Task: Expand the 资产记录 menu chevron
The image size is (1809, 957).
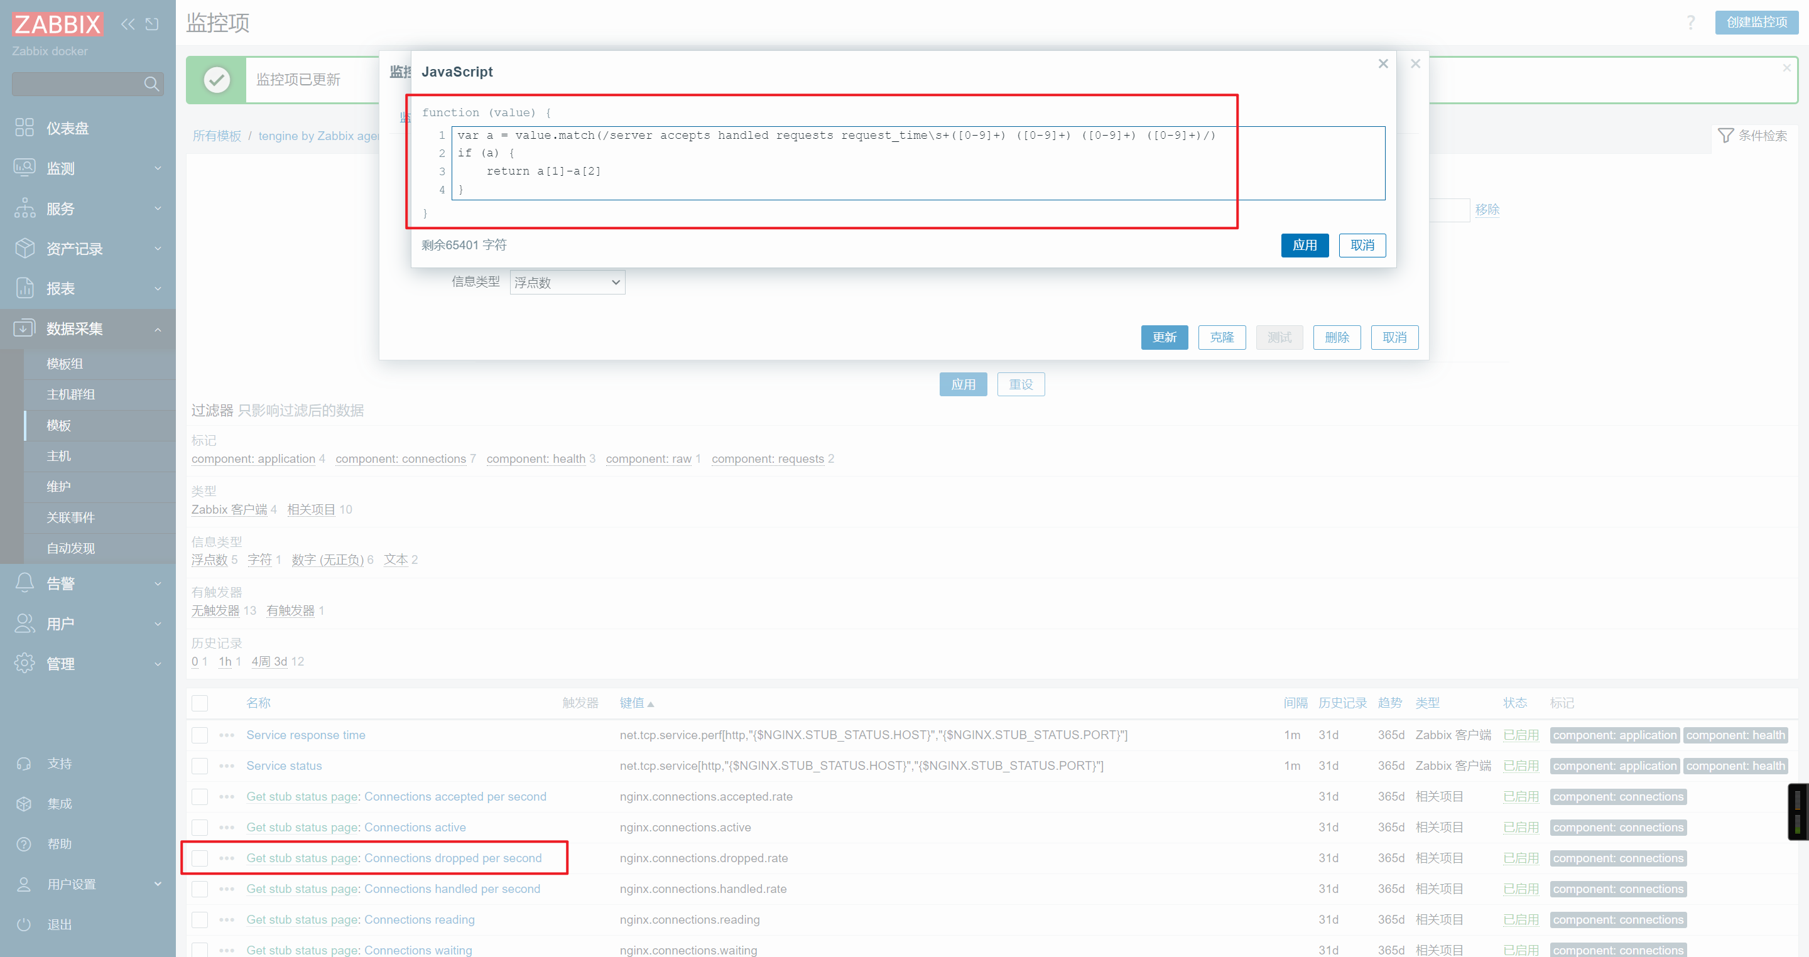Action: 157,249
